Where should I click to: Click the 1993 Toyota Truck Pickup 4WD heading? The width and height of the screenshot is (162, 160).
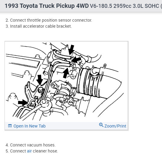(x=47, y=6)
